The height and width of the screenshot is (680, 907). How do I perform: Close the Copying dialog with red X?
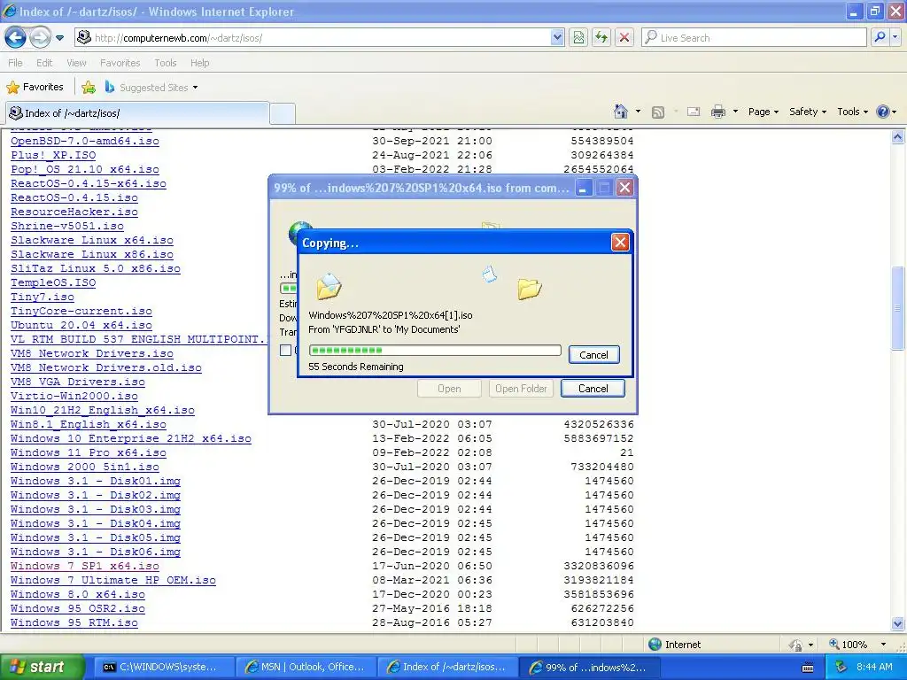(x=620, y=243)
